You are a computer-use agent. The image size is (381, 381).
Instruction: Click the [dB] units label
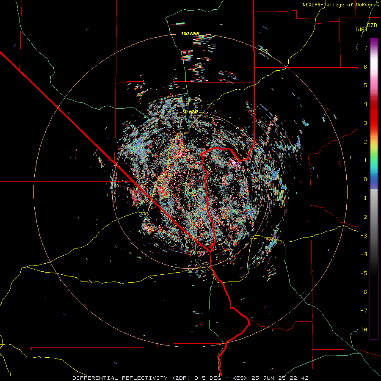point(361,29)
